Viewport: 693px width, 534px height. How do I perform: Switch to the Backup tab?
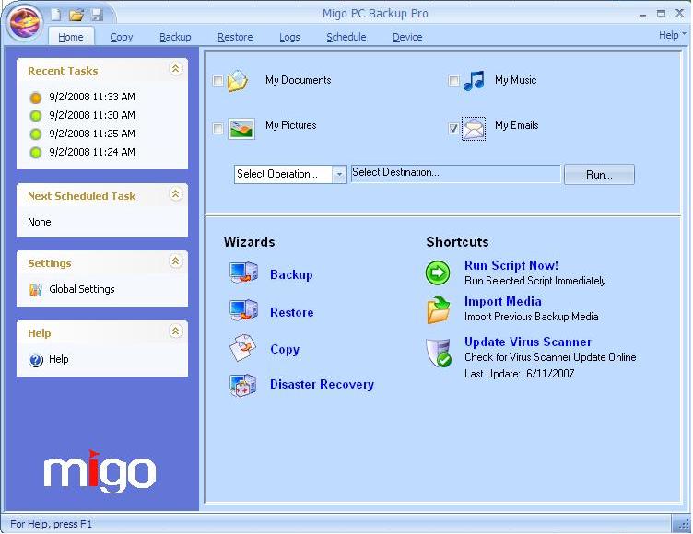[175, 37]
